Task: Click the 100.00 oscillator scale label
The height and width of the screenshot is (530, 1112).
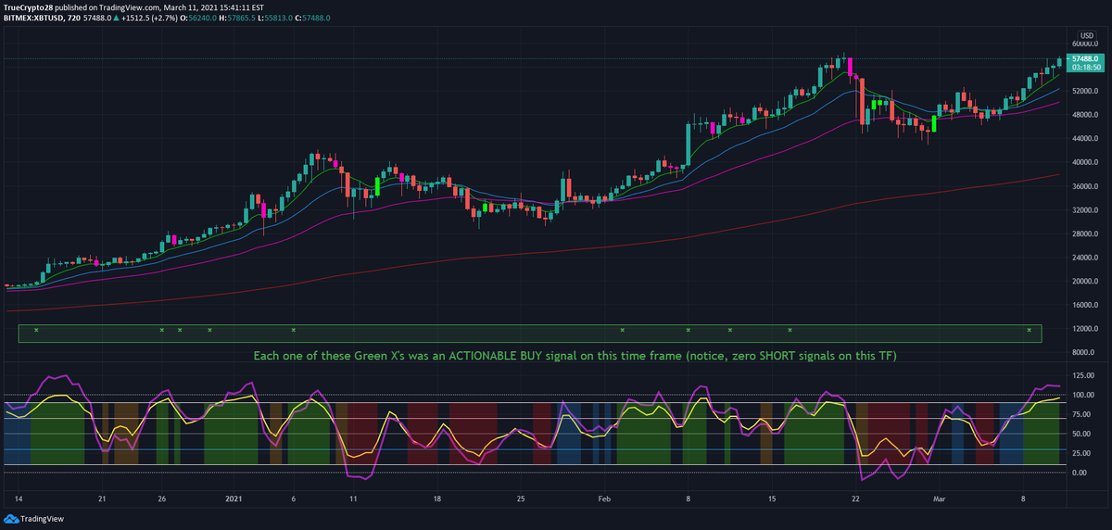Action: point(1083,395)
